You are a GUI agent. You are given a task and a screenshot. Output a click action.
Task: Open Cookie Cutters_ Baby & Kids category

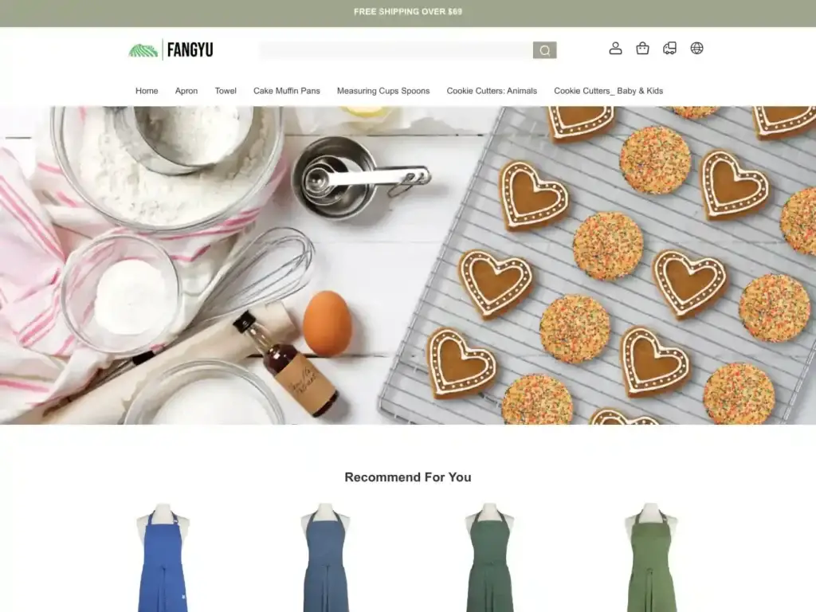click(608, 91)
